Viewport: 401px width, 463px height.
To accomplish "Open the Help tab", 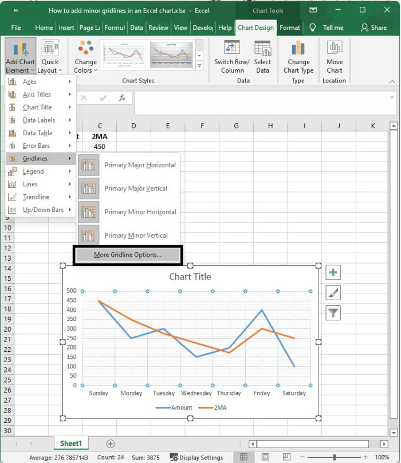I will pyautogui.click(x=225, y=28).
